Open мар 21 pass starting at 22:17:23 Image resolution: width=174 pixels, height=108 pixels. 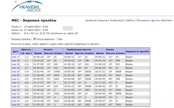15,83
